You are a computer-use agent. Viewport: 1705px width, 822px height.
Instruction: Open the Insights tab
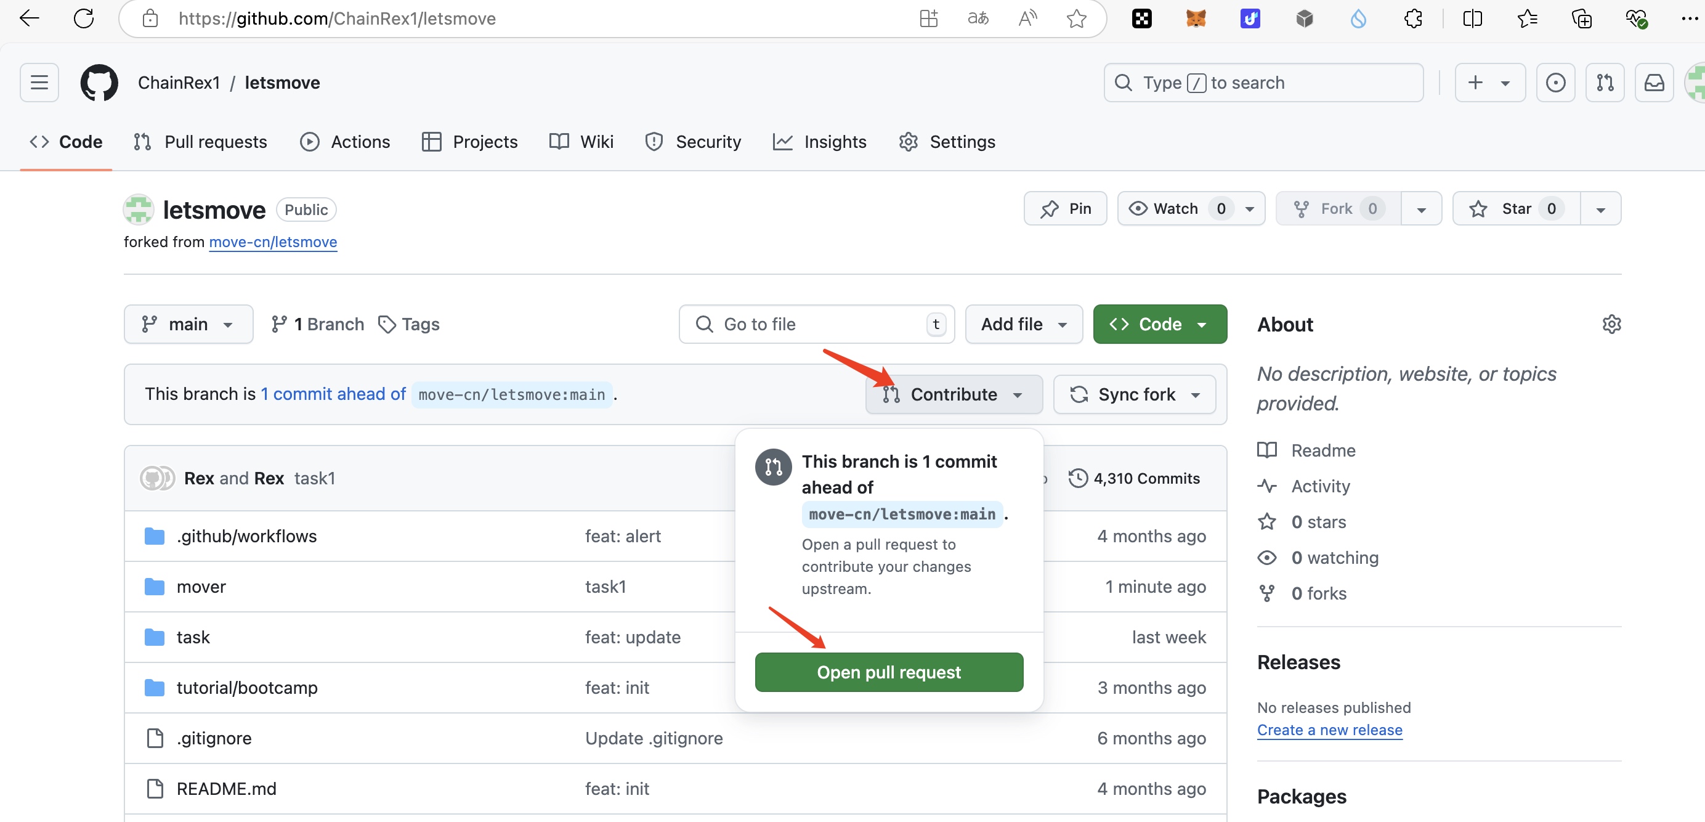coord(819,142)
